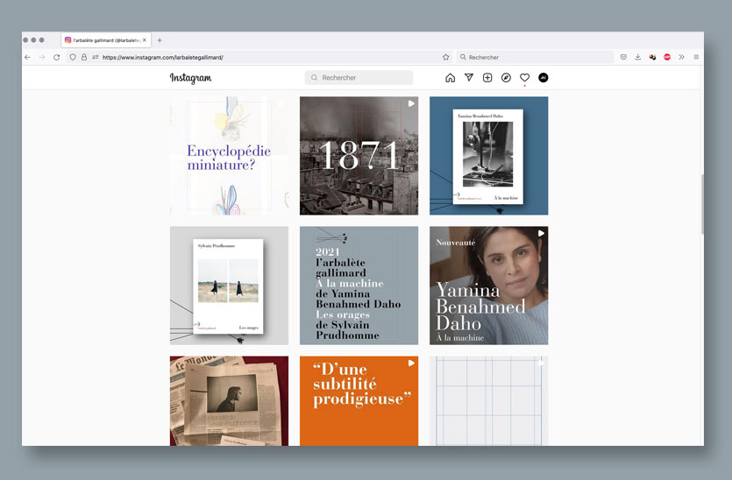The width and height of the screenshot is (732, 480).
Task: Create a new post with plus icon
Action: point(487,78)
